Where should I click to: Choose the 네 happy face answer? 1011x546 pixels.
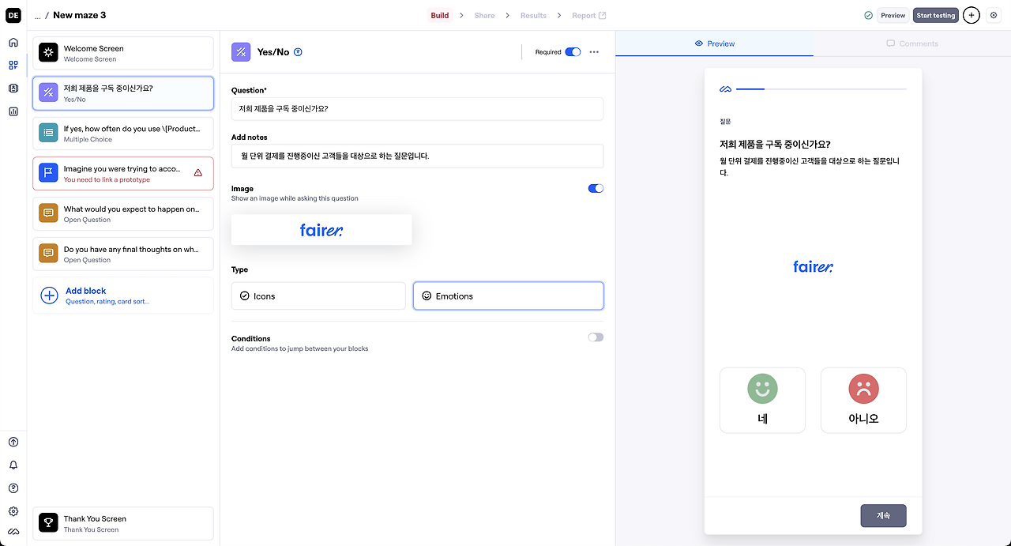point(762,401)
